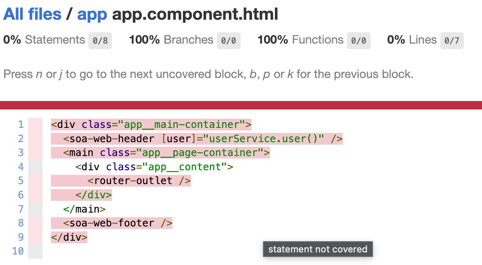Click the 0/0 badge next to Functions
This screenshot has width=482, height=265.
(359, 40)
